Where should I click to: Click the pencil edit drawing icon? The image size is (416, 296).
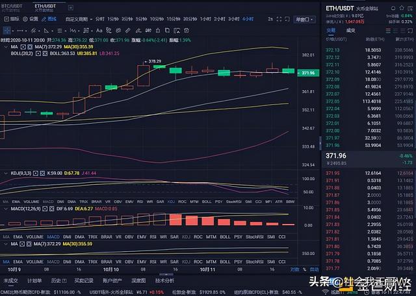click(x=138, y=31)
